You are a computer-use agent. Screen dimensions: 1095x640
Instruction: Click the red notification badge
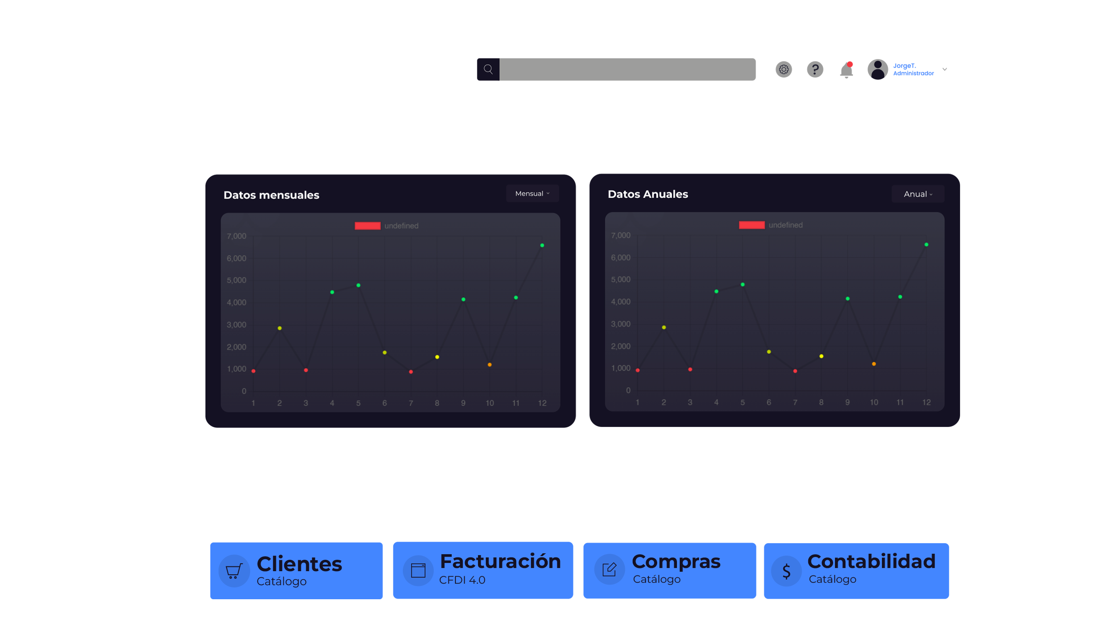point(854,63)
